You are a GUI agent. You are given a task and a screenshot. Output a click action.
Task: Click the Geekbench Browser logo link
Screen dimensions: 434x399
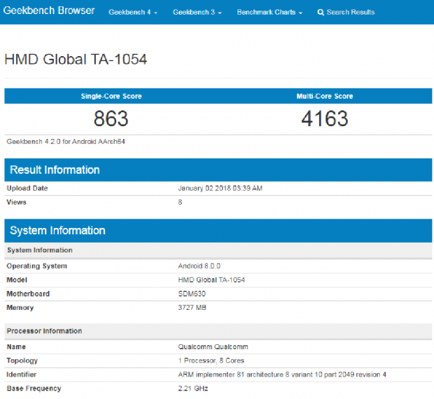point(48,12)
